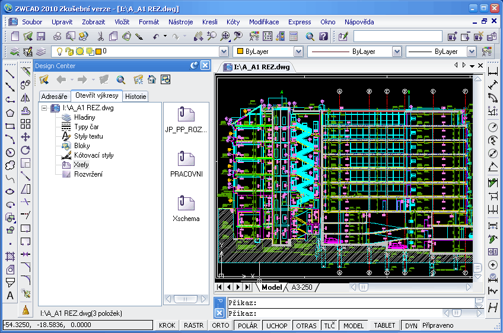503x333 pixels.
Task: Switch to the Historie tab
Action: click(x=135, y=96)
